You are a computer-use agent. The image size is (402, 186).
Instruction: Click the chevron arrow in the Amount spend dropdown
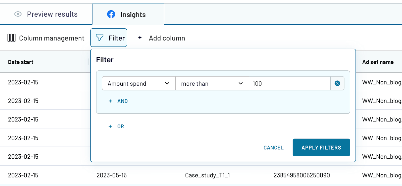click(x=167, y=83)
